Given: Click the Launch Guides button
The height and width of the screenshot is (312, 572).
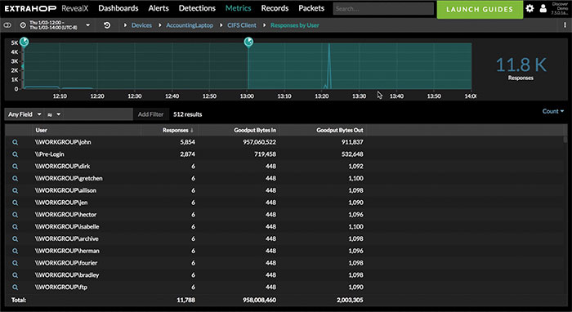Looking at the screenshot, I should [480, 10].
